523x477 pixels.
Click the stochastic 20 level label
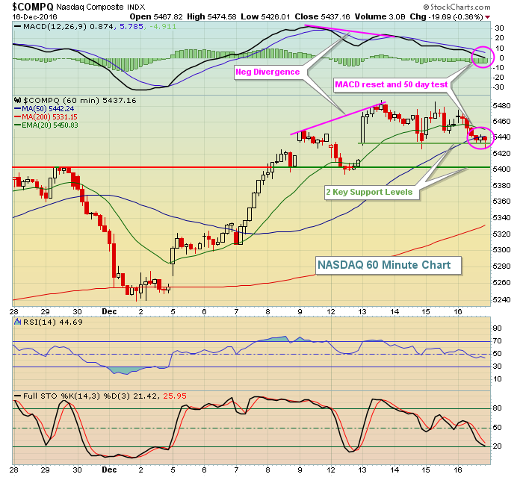click(497, 446)
